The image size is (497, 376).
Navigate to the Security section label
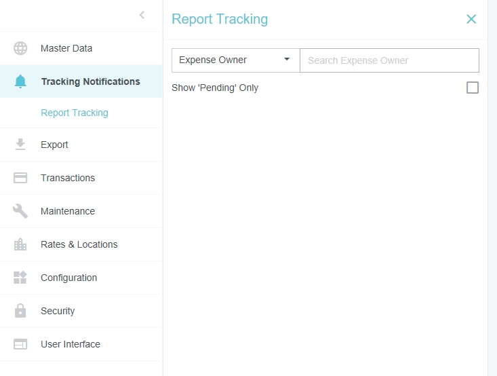point(58,311)
